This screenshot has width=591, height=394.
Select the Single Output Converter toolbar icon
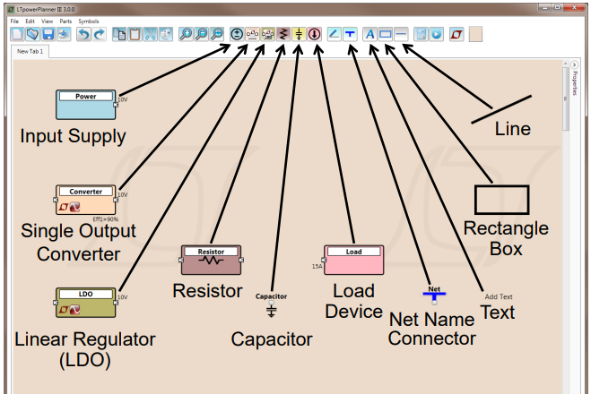251,34
